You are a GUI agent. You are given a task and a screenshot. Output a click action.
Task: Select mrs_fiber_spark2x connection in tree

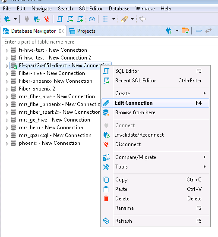pyautogui.click(x=60, y=112)
